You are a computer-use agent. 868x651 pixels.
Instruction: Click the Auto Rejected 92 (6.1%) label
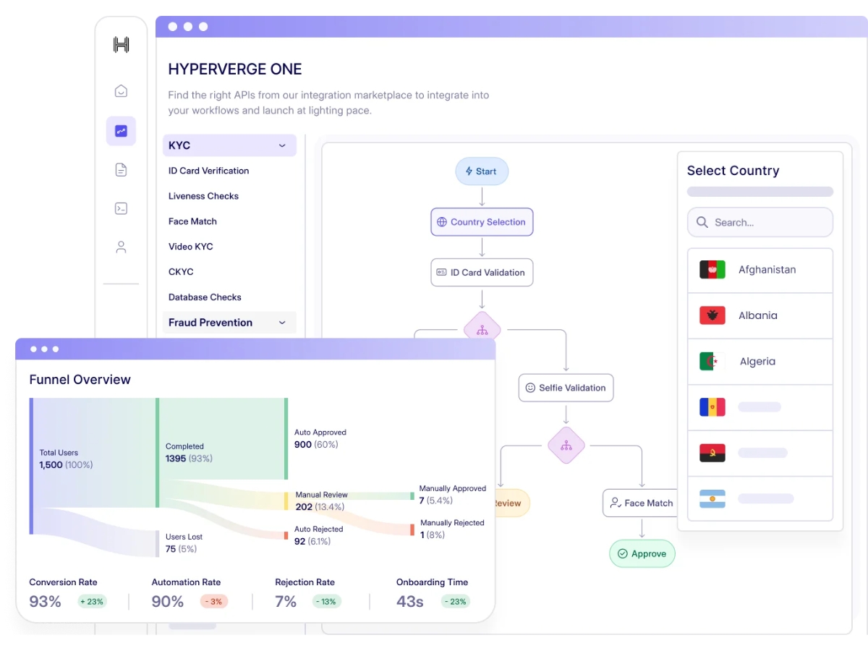click(x=318, y=535)
